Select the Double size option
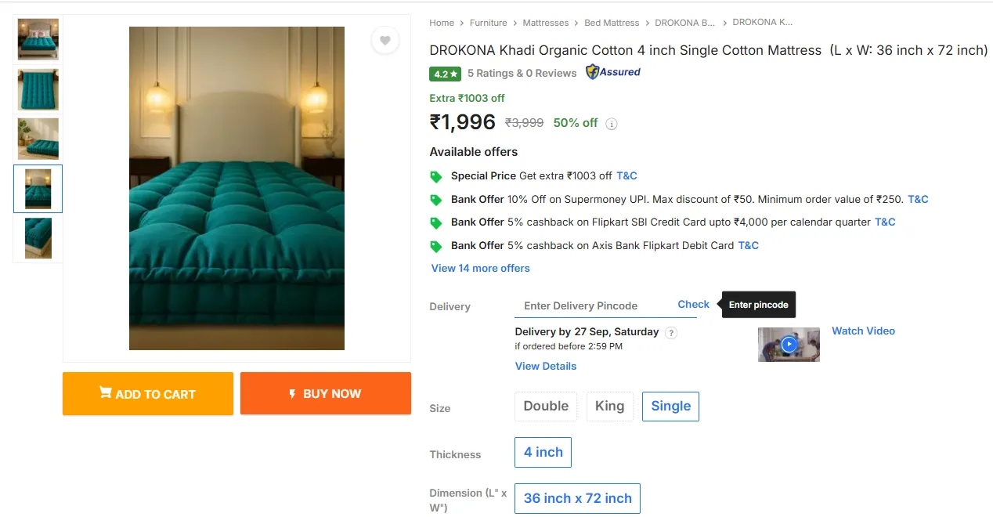The image size is (993, 517). click(546, 407)
